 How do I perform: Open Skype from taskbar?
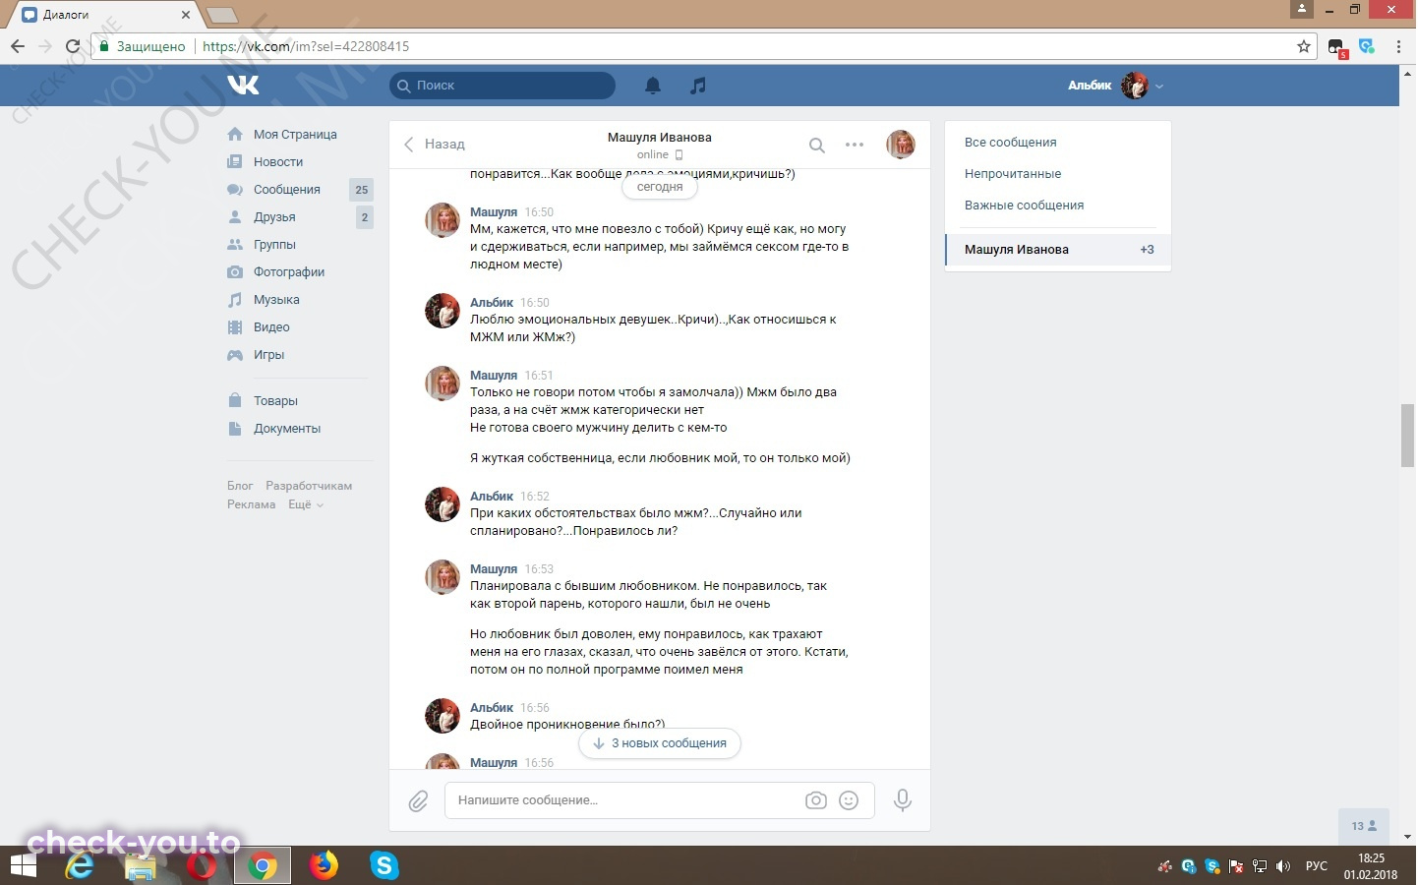coord(384,866)
